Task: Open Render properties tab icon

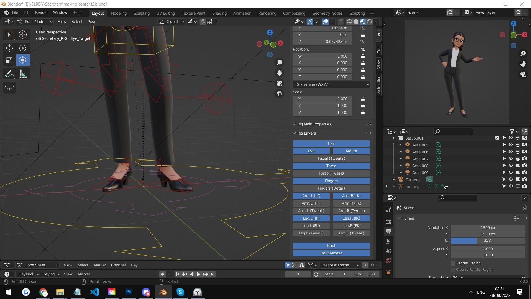Action: click(388, 222)
